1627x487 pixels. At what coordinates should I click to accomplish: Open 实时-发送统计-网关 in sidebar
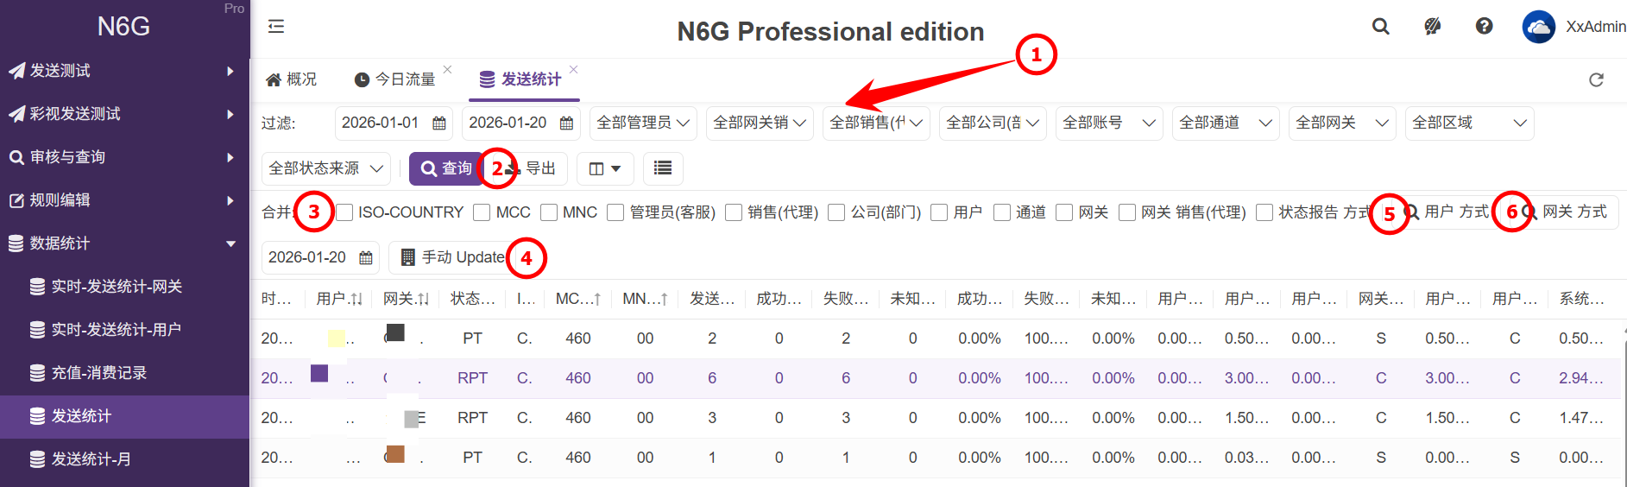click(124, 287)
